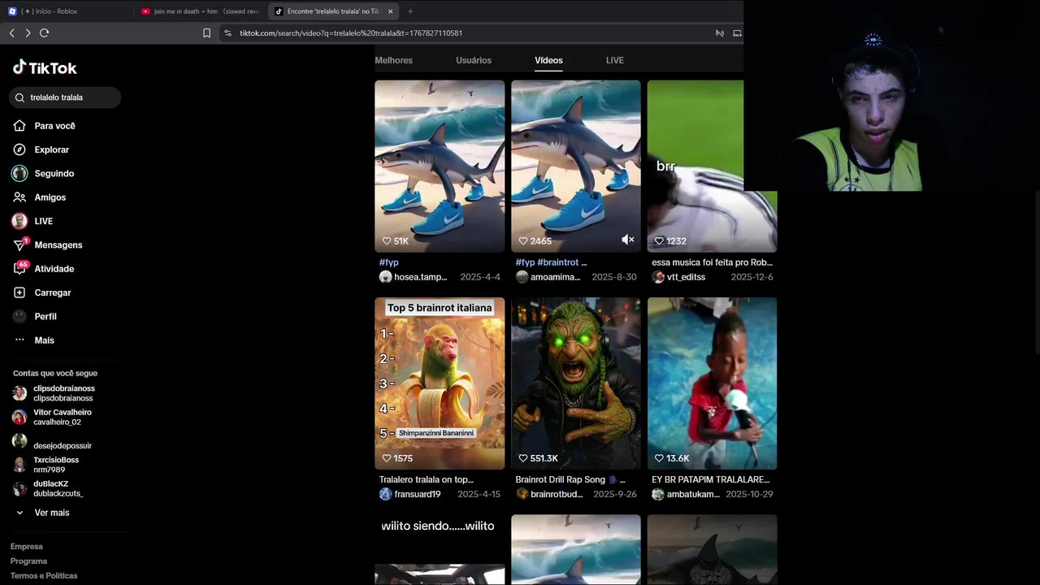Open the Empresa footer link
1040x585 pixels.
pyautogui.click(x=27, y=547)
